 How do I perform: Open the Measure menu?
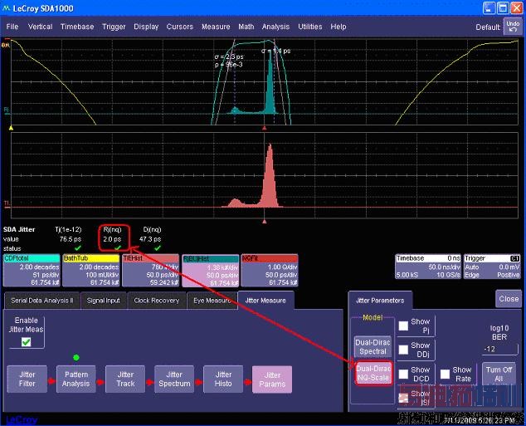[216, 27]
